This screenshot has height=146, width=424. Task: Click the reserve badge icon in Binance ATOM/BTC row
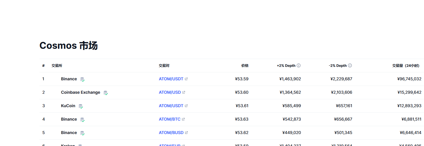(82, 120)
